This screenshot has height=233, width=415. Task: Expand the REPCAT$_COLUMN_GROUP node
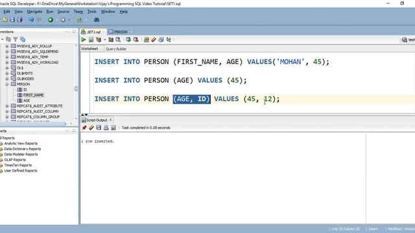click(7, 116)
